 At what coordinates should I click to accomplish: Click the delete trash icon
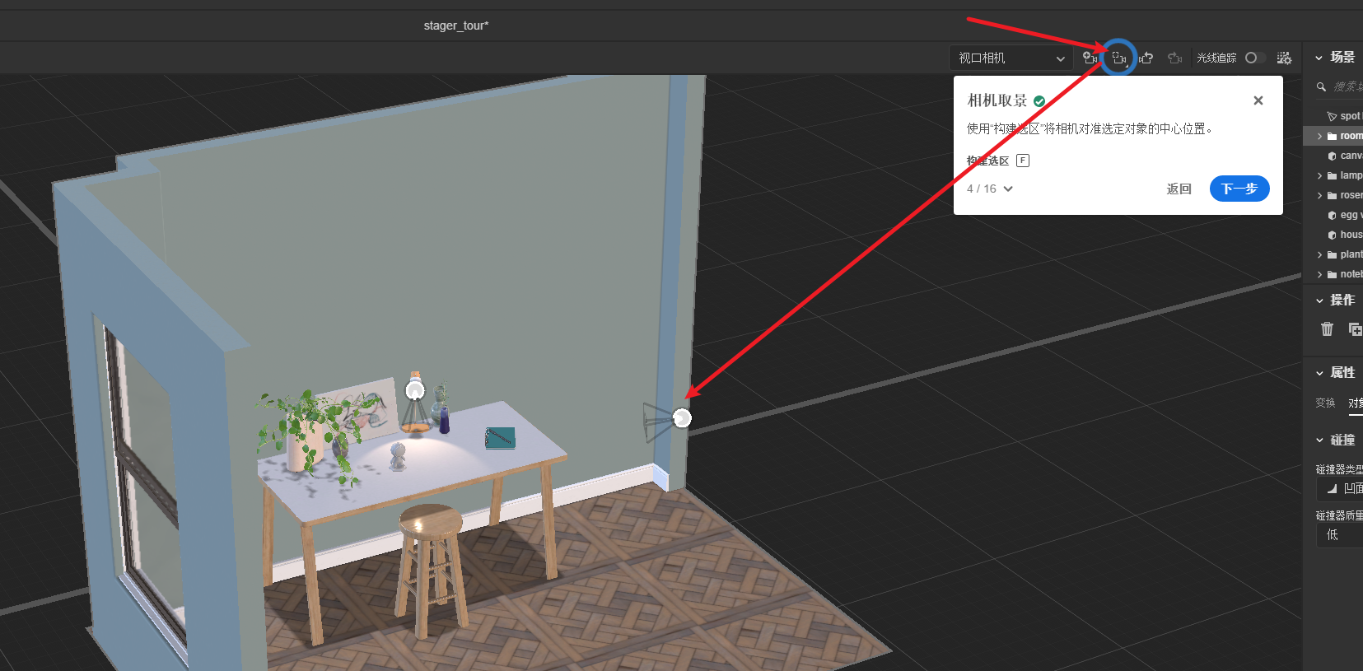(x=1327, y=329)
